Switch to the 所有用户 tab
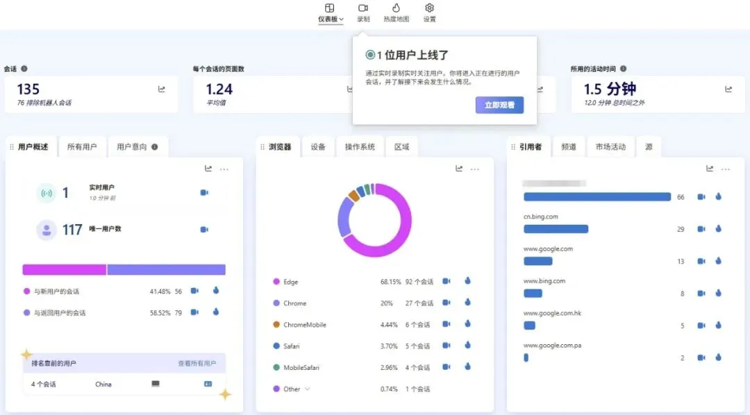Viewport: 750px width, 415px height. tap(82, 147)
